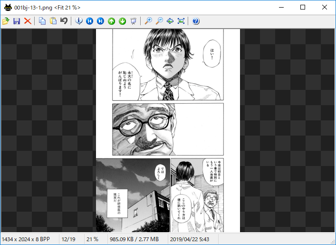336x245 pixels.
Task: Click the green down arrow icon
Action: pos(122,21)
